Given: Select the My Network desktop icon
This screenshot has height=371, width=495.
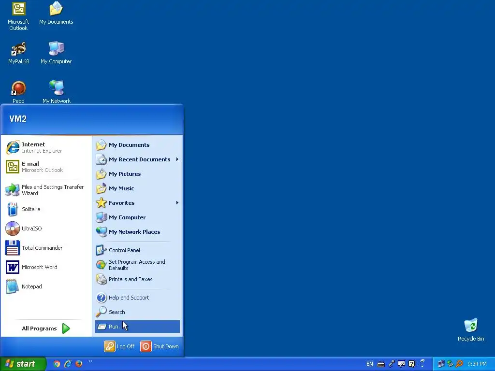Looking at the screenshot, I should pyautogui.click(x=57, y=92).
